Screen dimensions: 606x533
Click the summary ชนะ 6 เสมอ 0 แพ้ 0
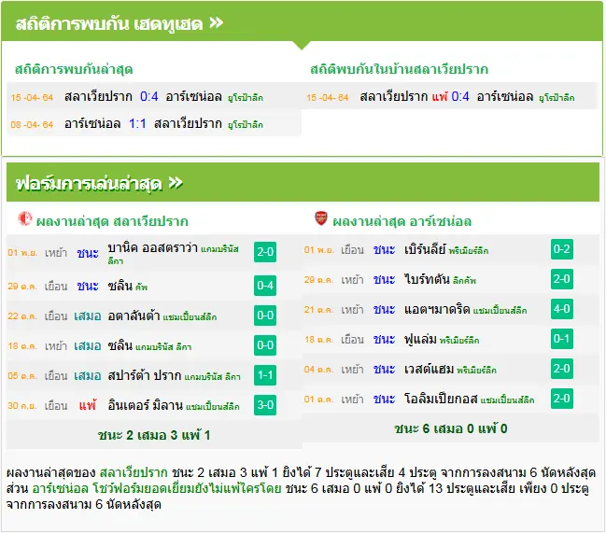[451, 428]
